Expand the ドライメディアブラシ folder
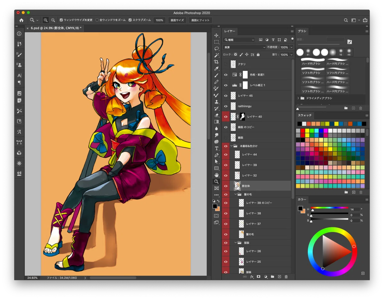 pos(298,98)
